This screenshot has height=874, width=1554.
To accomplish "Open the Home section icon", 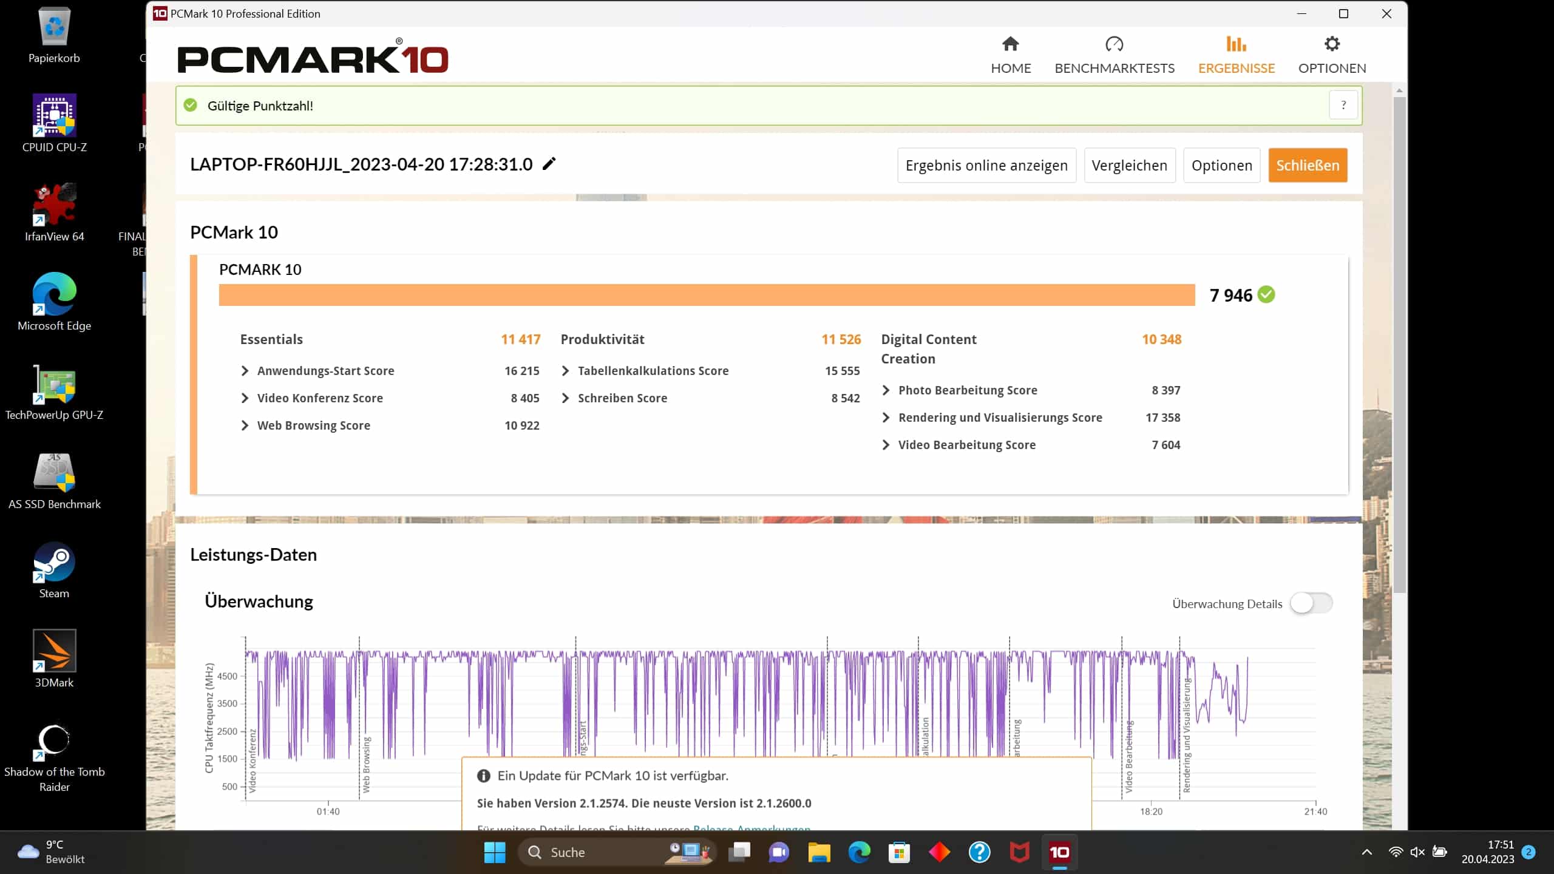I will (x=1010, y=44).
